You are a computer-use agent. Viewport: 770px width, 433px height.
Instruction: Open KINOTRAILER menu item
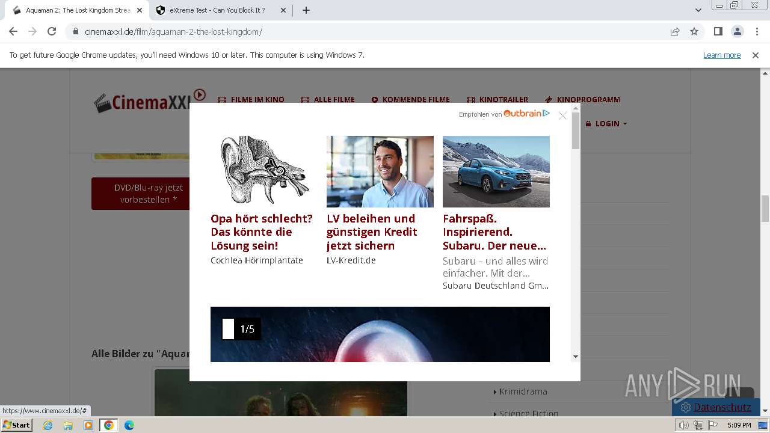coord(497,99)
